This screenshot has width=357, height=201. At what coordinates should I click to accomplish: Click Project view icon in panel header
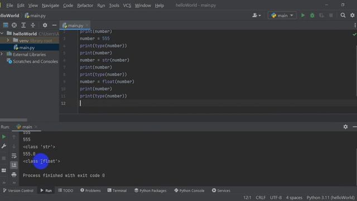click(6, 25)
